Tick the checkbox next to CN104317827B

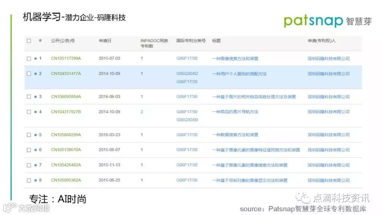pos(29,112)
